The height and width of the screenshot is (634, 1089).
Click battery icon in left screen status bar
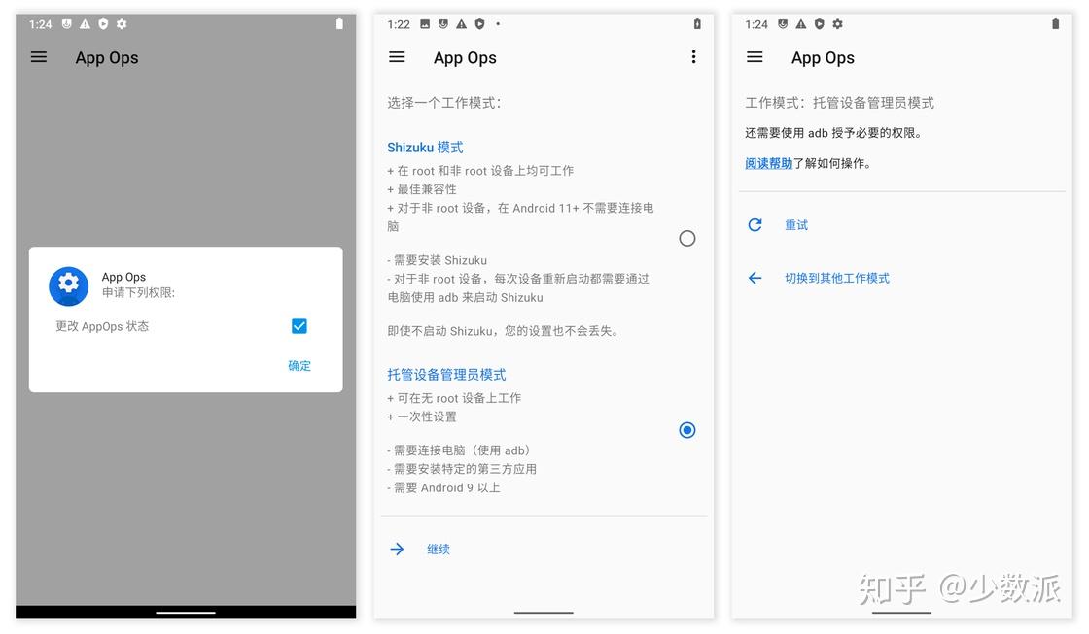339,24
